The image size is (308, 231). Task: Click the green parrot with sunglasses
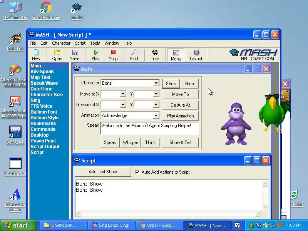coord(272,112)
